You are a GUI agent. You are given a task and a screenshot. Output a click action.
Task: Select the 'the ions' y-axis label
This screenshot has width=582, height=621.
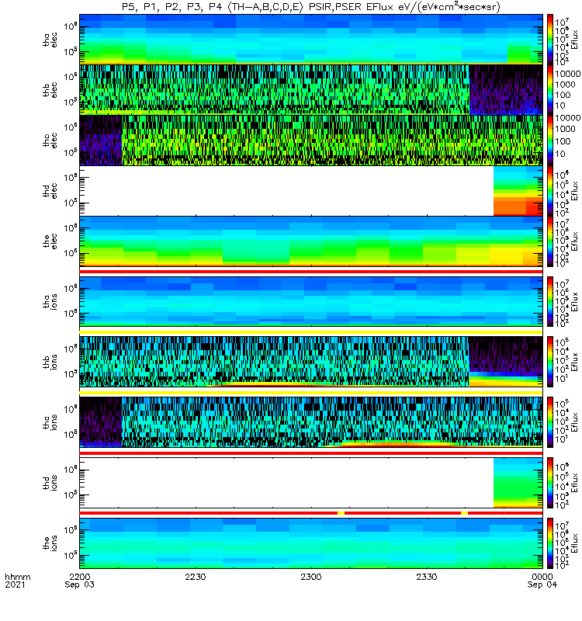(50, 543)
